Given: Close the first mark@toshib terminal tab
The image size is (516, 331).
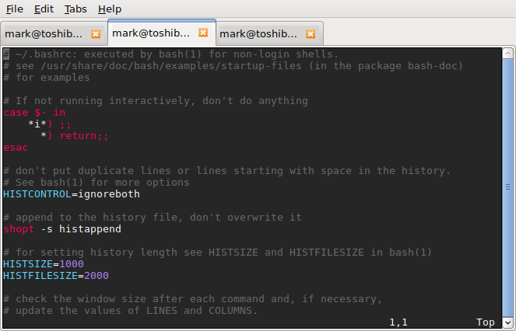Looking at the screenshot, I should coord(96,34).
